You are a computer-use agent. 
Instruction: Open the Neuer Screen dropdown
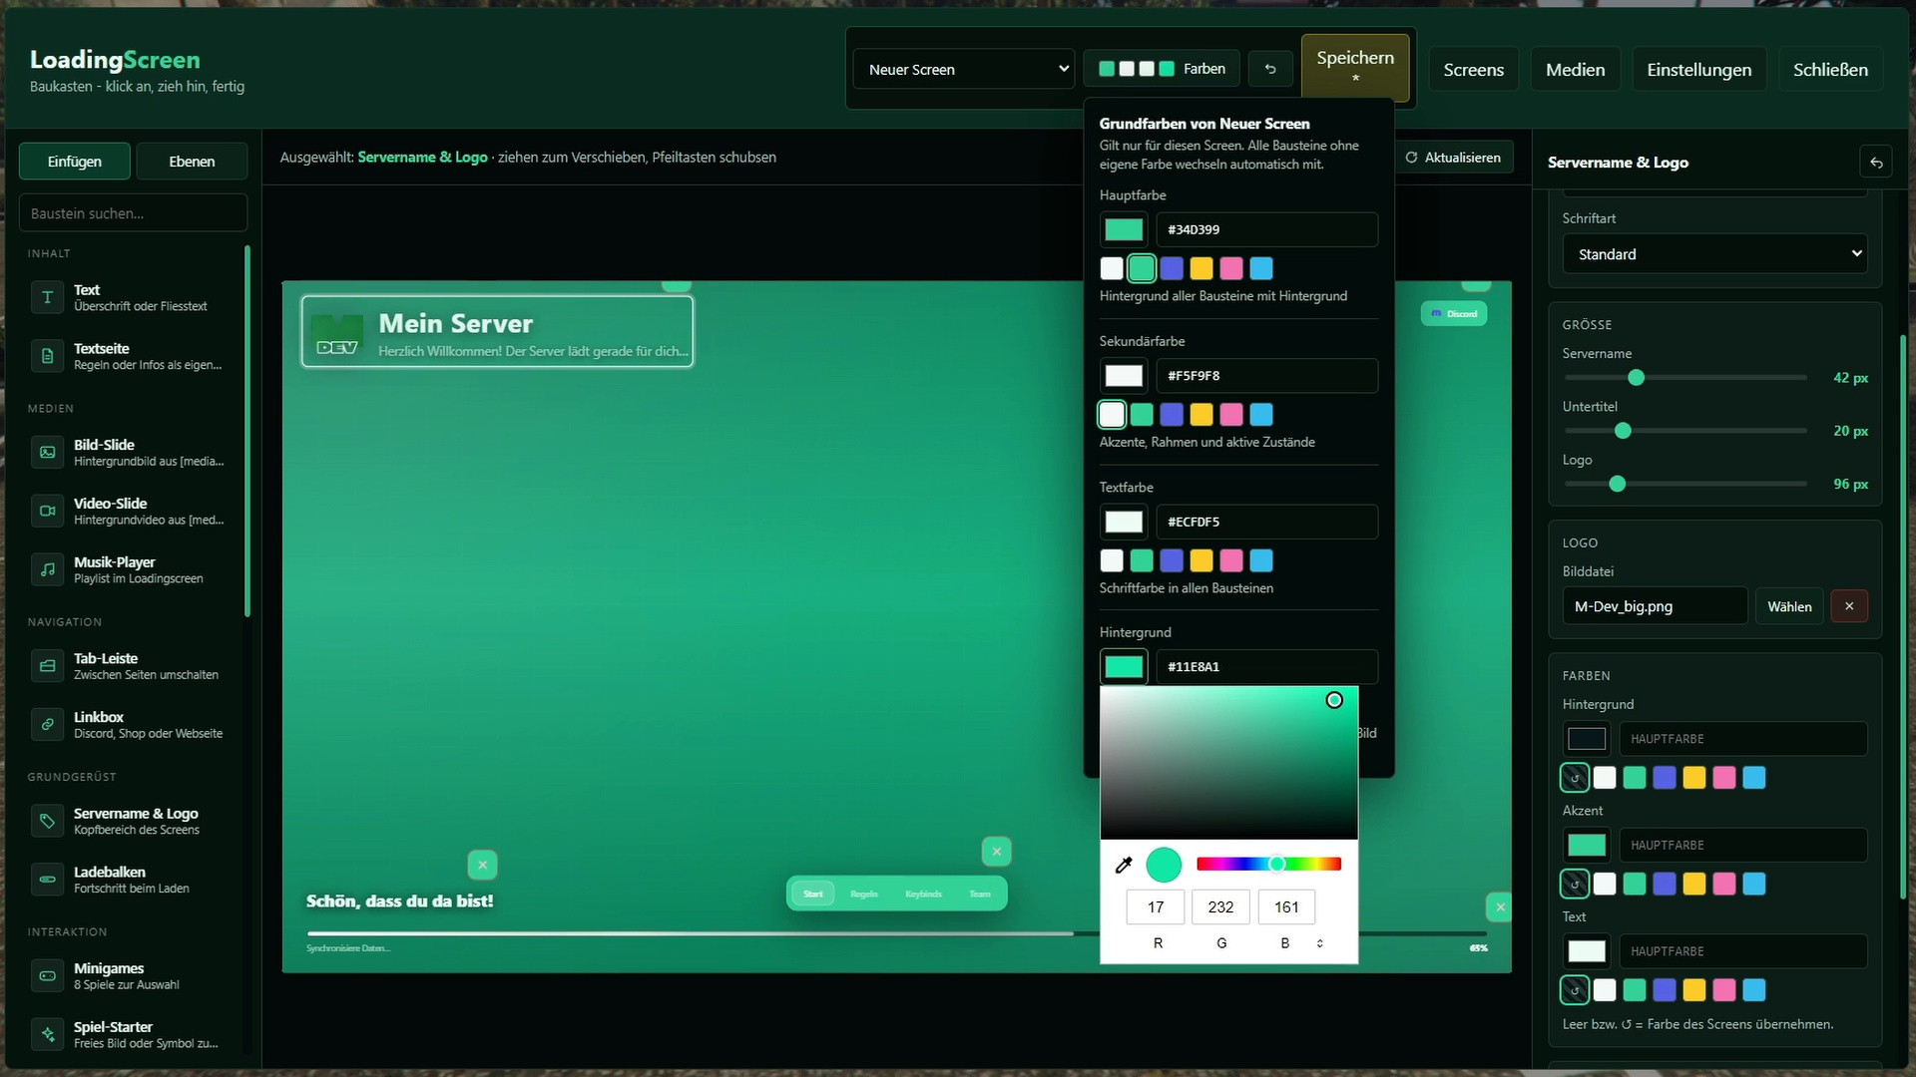tap(964, 69)
